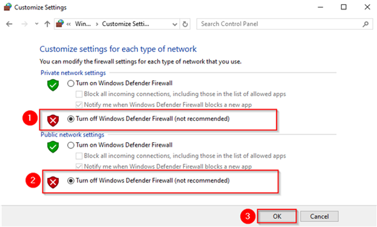Click the Back navigation arrow
Screen dimensions: 377x227
point(9,24)
